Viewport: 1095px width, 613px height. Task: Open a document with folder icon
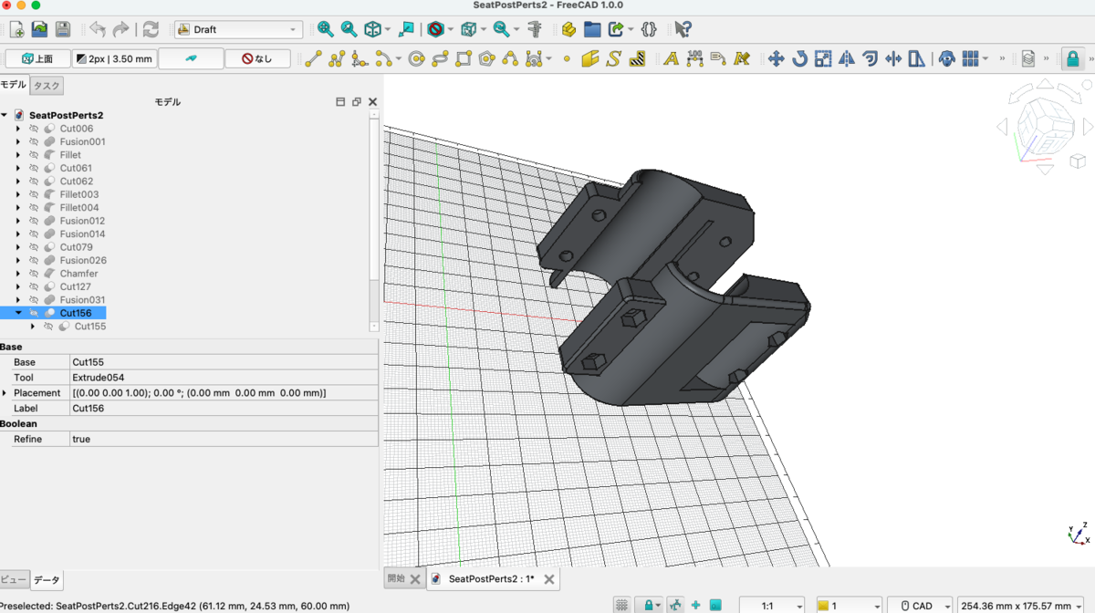tap(39, 29)
